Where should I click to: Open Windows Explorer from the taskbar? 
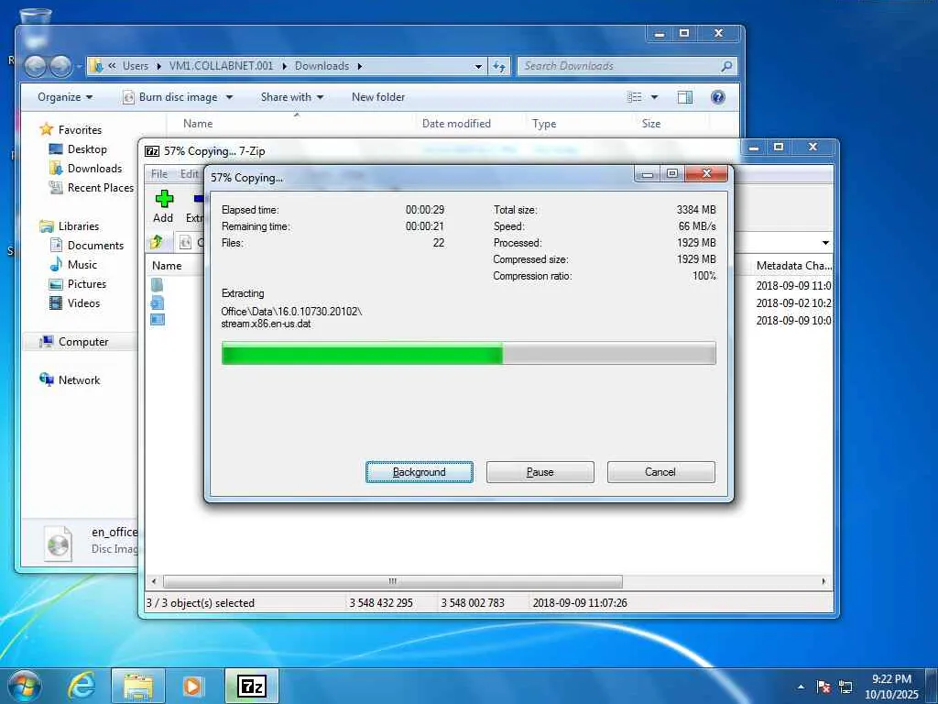pyautogui.click(x=138, y=686)
